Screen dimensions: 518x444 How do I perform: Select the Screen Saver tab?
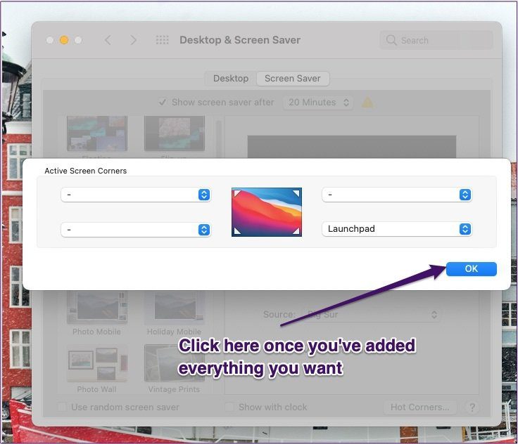293,79
